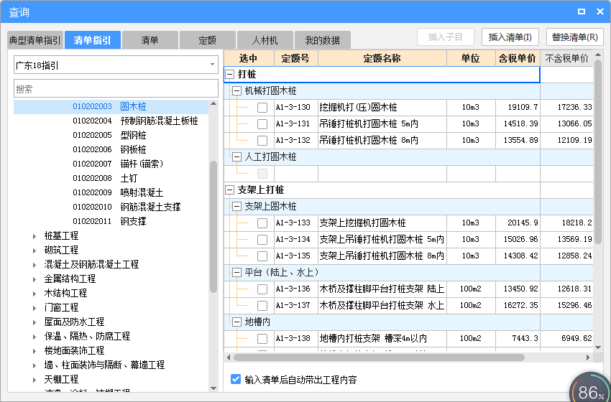Viewport: 611px width, 402px height.
Task: Collapse the 地槽内 subgroup
Action: tap(236, 322)
